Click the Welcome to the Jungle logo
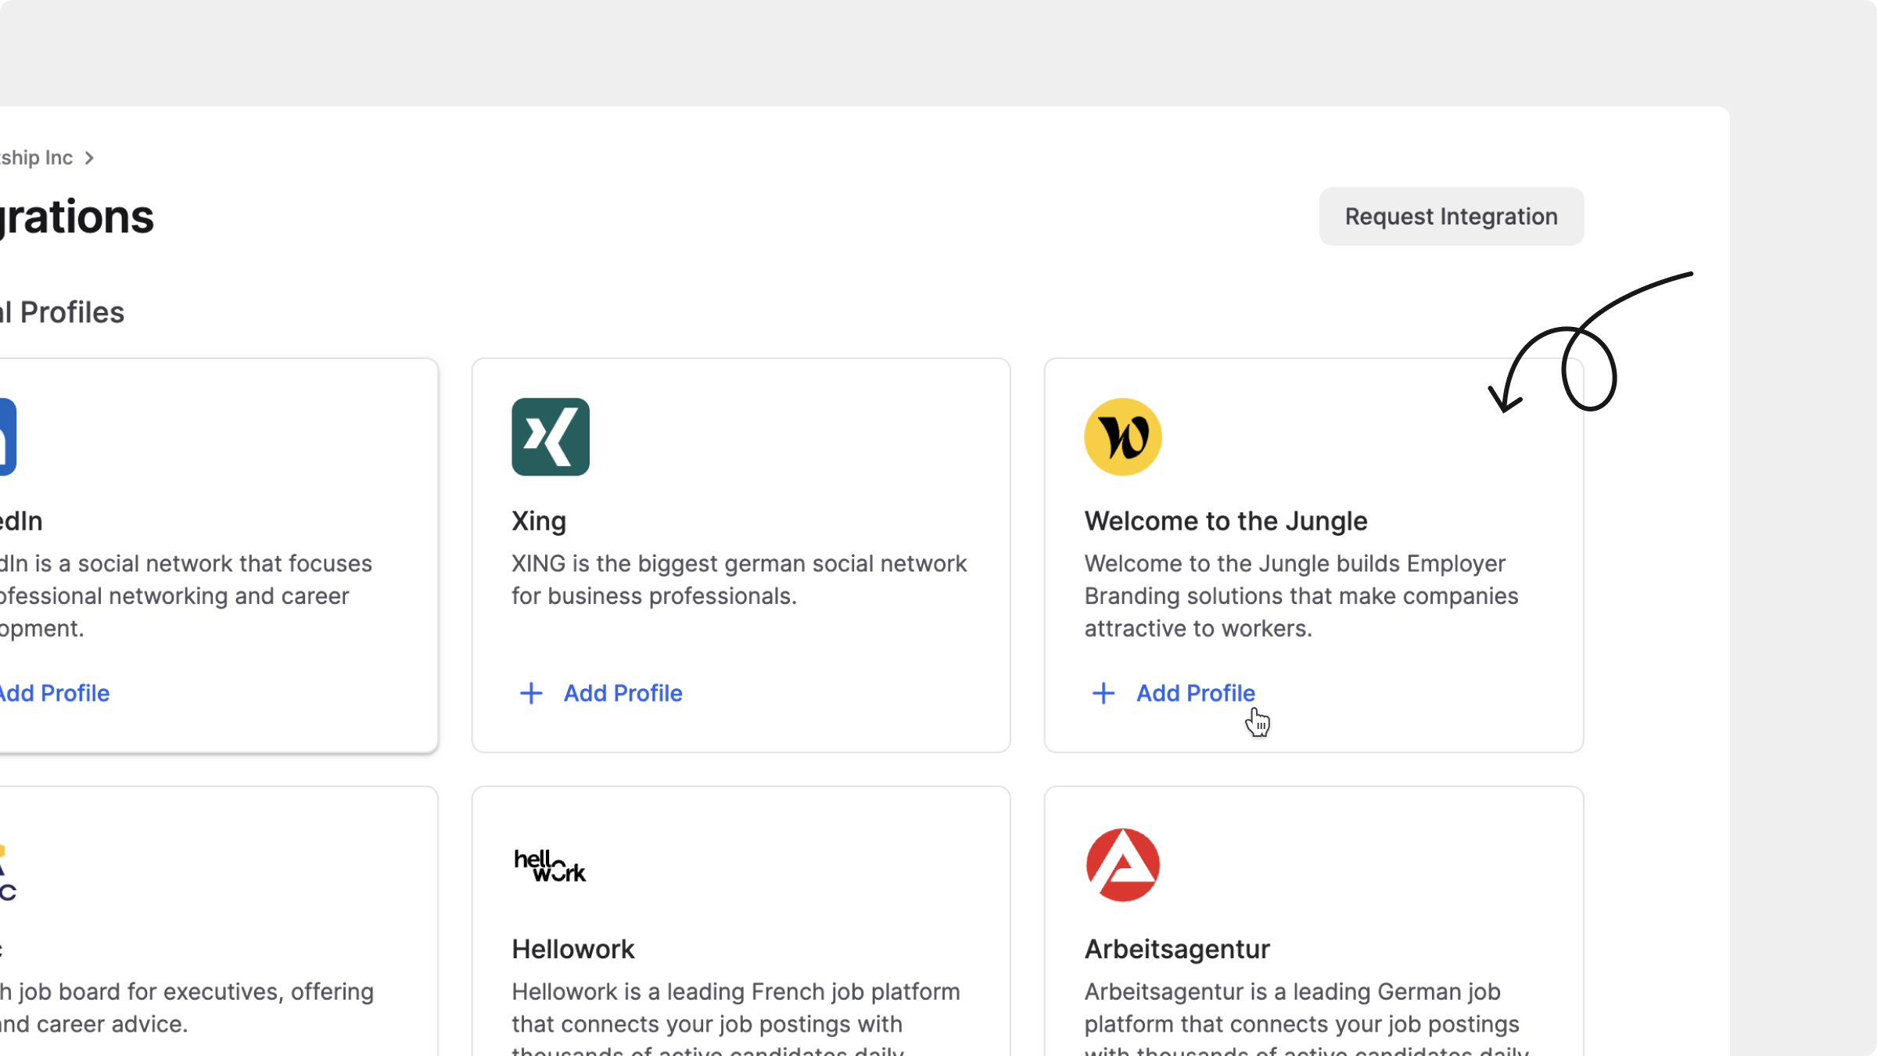 (x=1122, y=436)
